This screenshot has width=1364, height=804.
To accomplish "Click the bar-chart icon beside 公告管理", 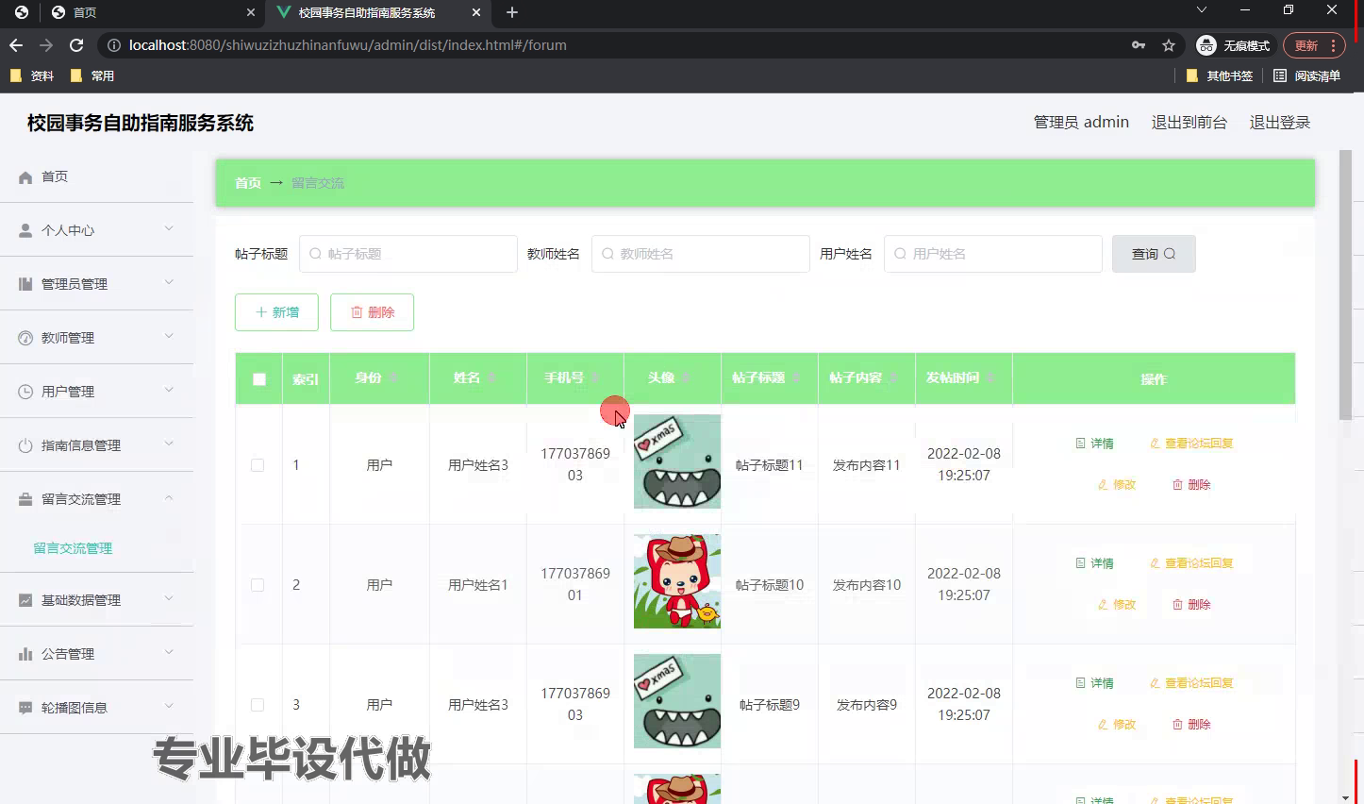I will click(x=25, y=654).
